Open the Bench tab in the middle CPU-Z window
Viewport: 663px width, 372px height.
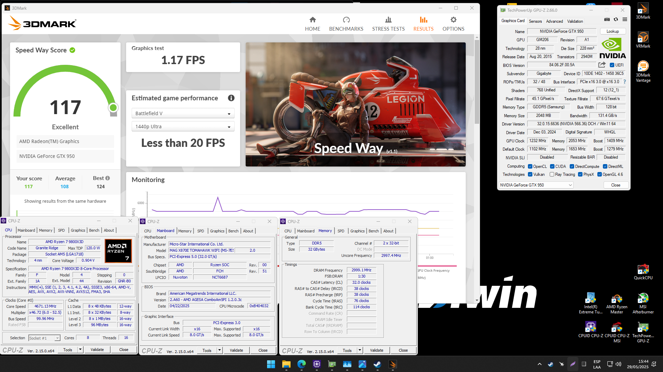tap(233, 231)
